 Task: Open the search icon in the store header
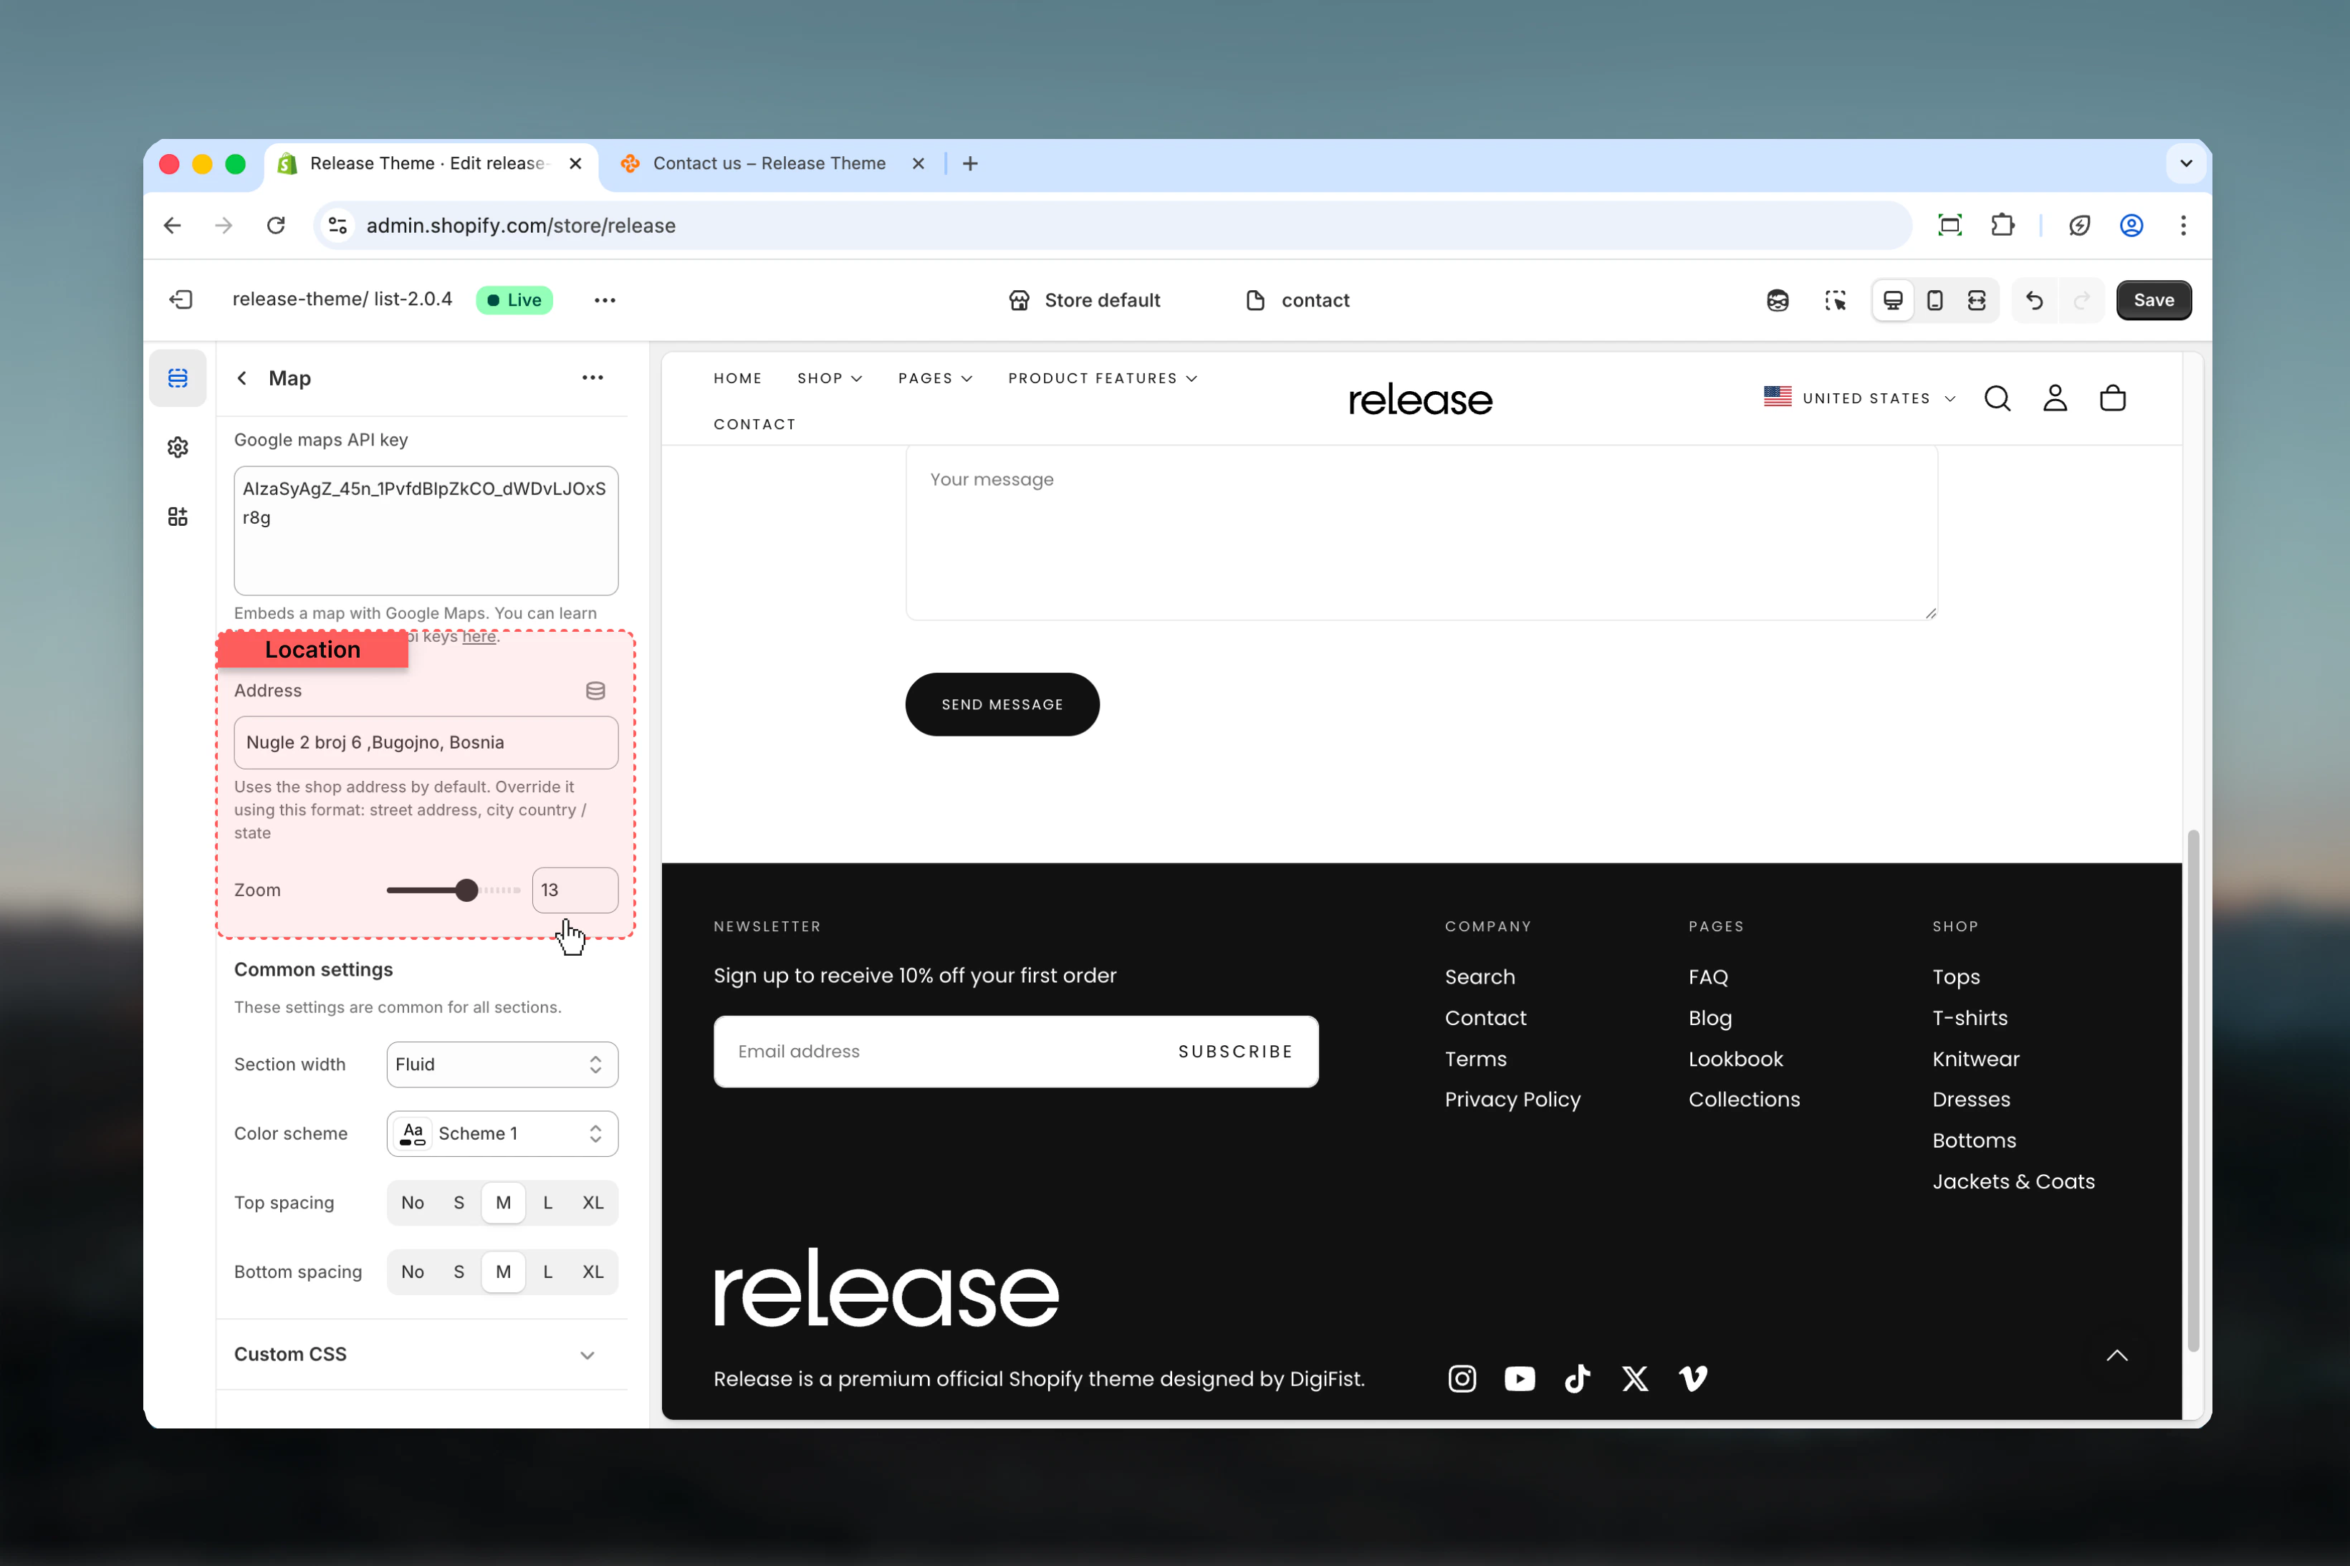point(1997,398)
